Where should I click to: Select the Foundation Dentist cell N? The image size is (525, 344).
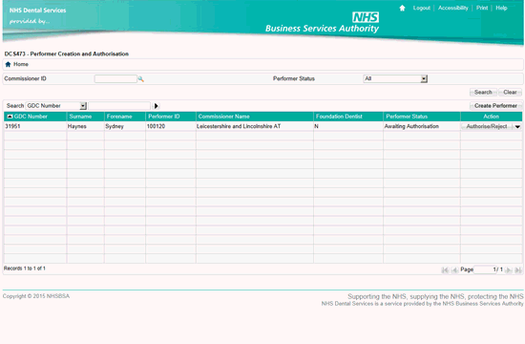point(348,126)
